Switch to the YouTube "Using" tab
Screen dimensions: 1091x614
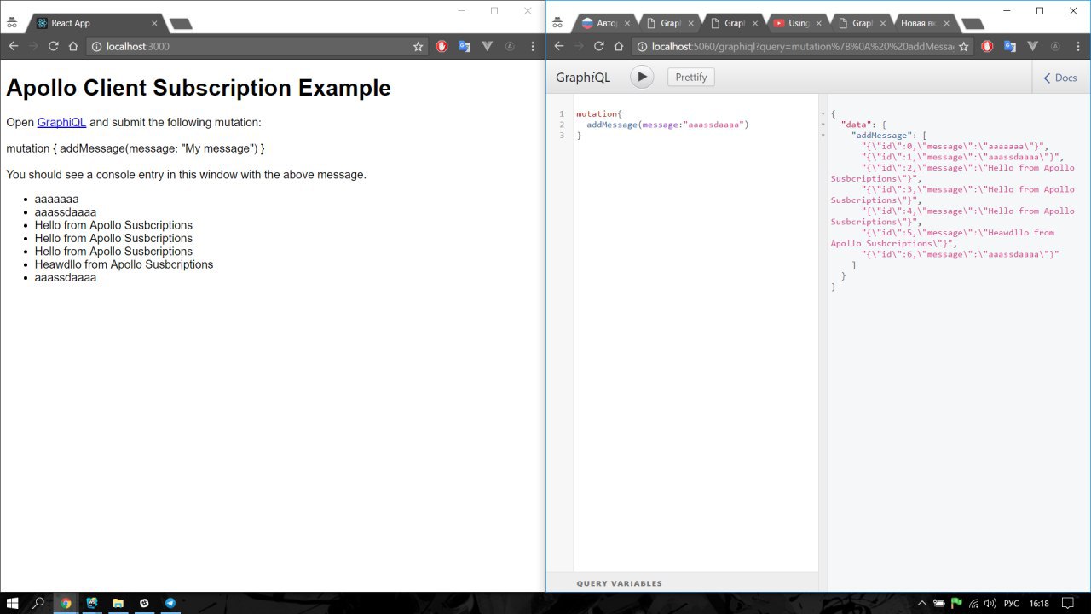coord(799,23)
